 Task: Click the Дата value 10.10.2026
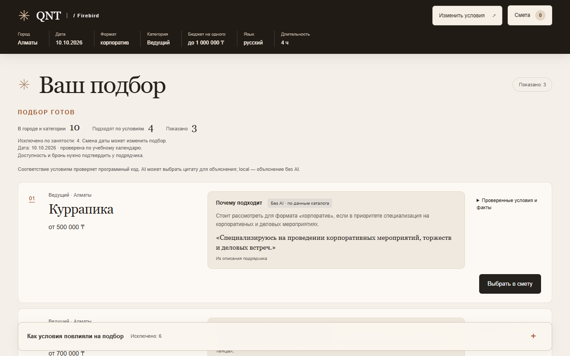(69, 43)
